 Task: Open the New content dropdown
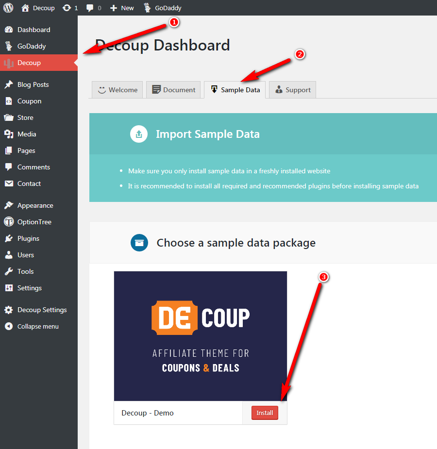point(122,8)
